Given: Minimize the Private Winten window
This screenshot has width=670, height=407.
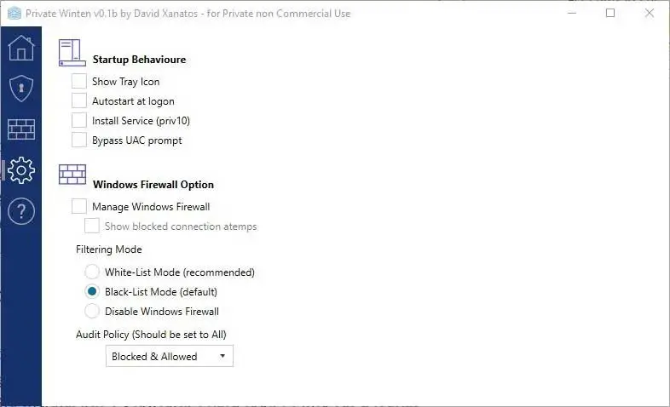Looking at the screenshot, I should (x=571, y=14).
